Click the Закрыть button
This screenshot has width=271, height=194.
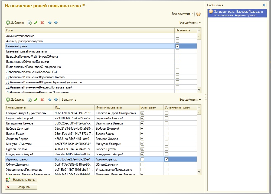tap(21, 187)
